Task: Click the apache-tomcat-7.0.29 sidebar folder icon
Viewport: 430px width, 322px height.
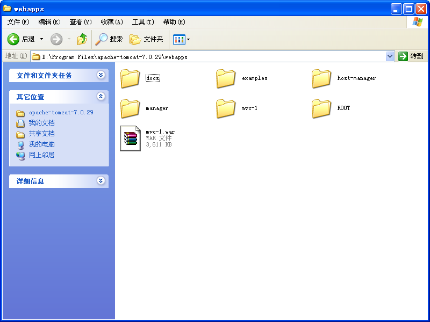Action: (x=20, y=113)
